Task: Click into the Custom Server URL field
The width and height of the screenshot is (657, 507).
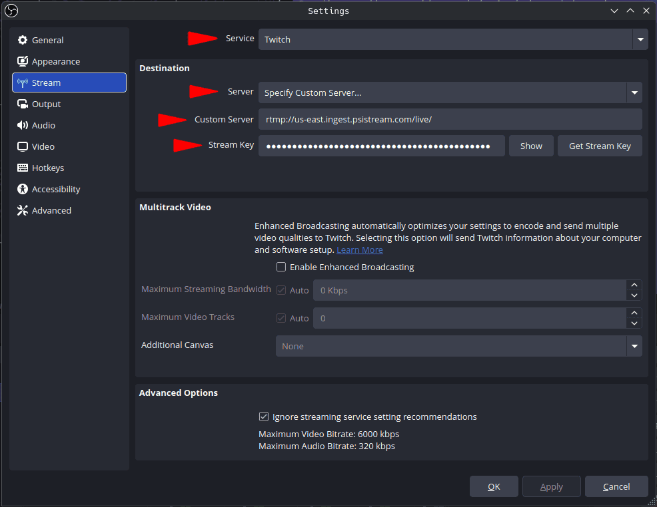Action: coord(450,119)
